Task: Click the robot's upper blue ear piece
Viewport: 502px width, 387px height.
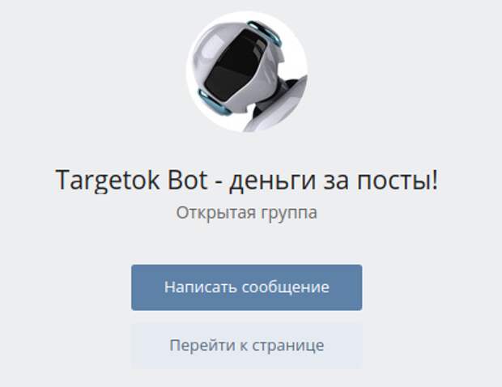Action: click(264, 32)
